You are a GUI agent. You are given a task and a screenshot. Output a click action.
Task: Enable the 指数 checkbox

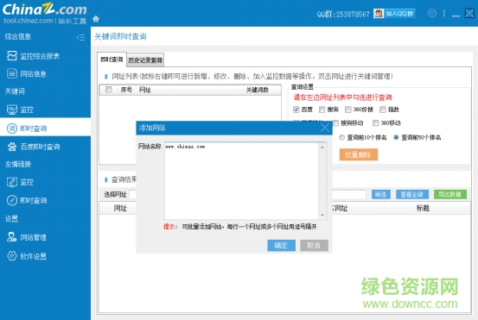point(383,110)
